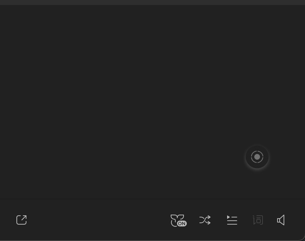Open the volume control popup
The height and width of the screenshot is (241, 305).
(x=281, y=220)
